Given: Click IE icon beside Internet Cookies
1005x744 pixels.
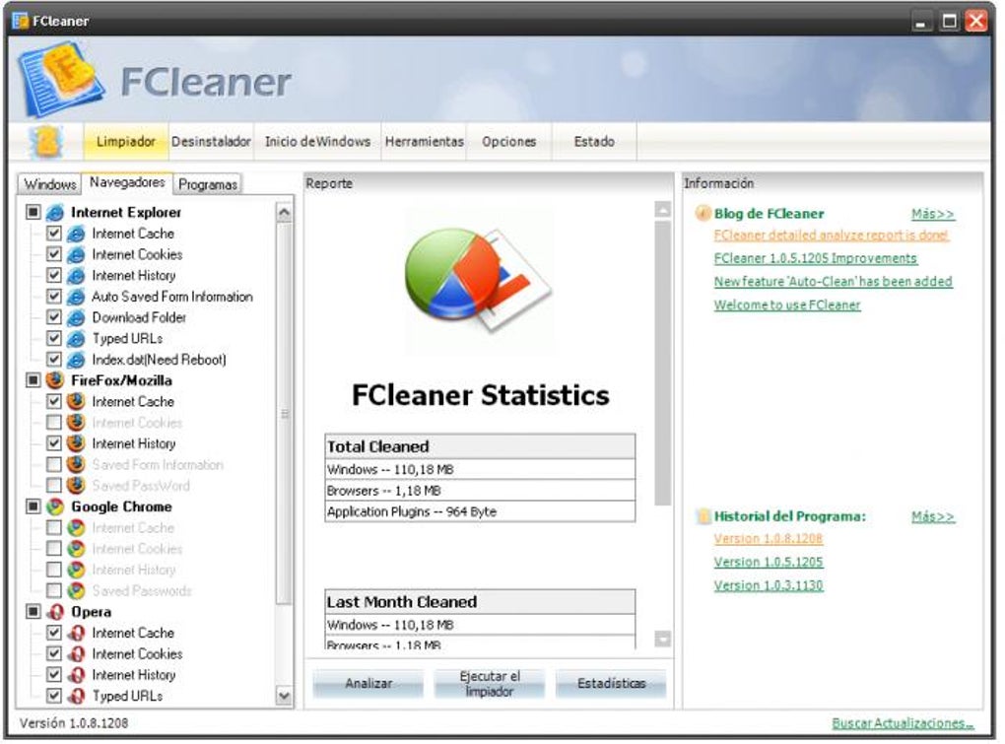Looking at the screenshot, I should 76,254.
